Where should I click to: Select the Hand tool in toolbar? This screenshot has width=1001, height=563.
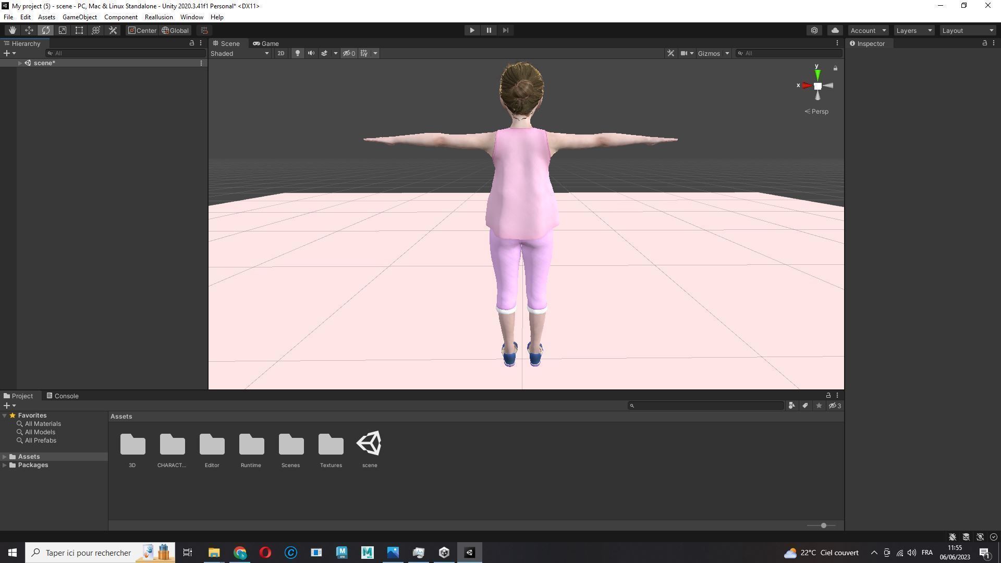tap(12, 30)
